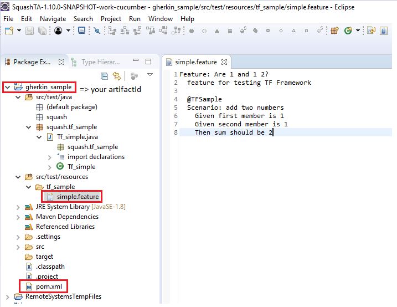
Task: Click the gray filled large circle toolbar icon
Action: [192, 31]
